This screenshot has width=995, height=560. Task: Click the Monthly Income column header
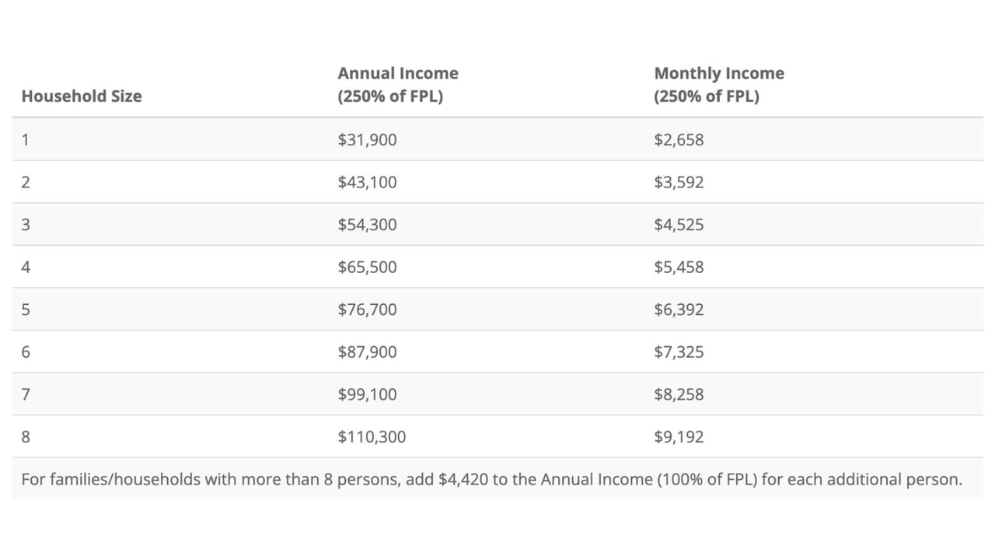pyautogui.click(x=719, y=85)
